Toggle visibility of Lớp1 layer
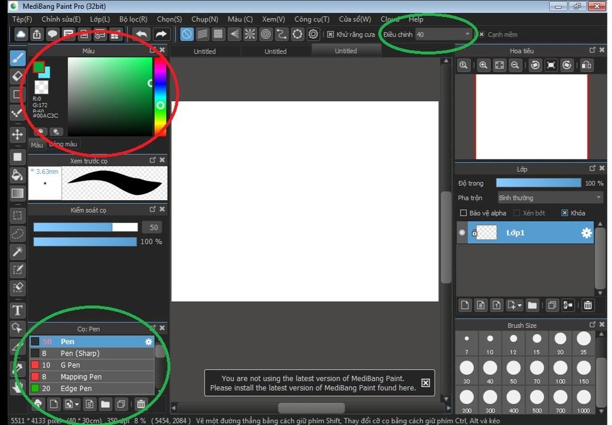This screenshot has width=612, height=425. click(x=462, y=233)
